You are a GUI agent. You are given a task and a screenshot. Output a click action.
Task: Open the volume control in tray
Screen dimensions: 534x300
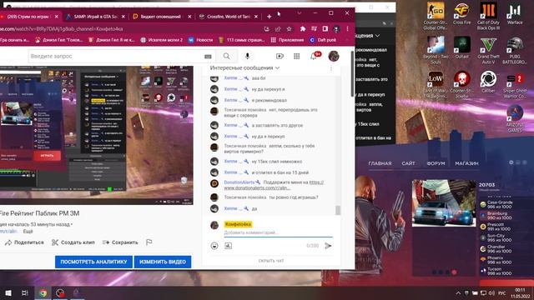491,292
